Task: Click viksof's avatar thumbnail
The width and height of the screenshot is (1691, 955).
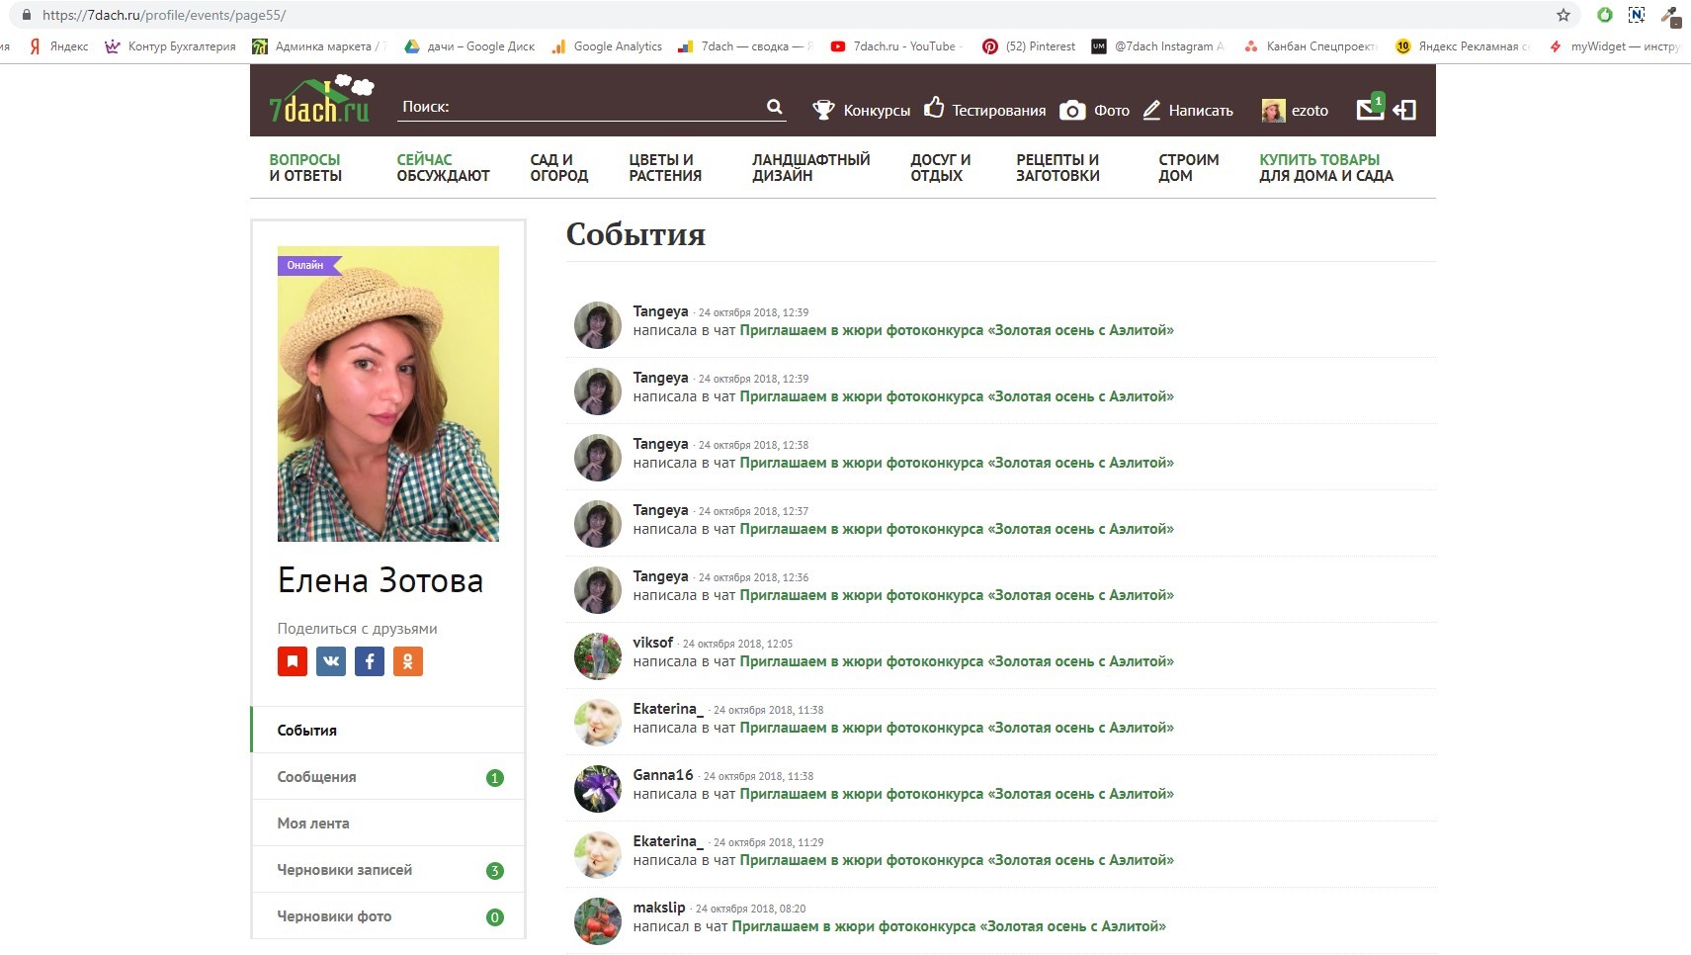Action: pos(598,656)
